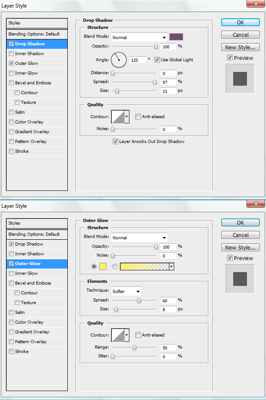
Task: Open Drop Shadow Blend Mode dropdown
Action: pyautogui.click(x=139, y=37)
